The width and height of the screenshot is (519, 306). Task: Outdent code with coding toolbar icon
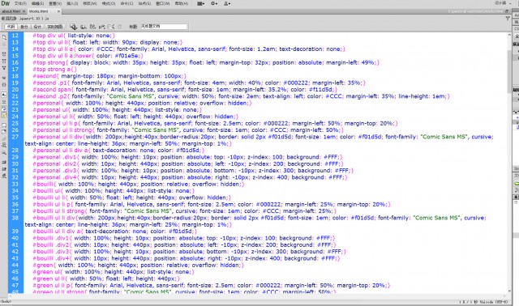click(4, 169)
